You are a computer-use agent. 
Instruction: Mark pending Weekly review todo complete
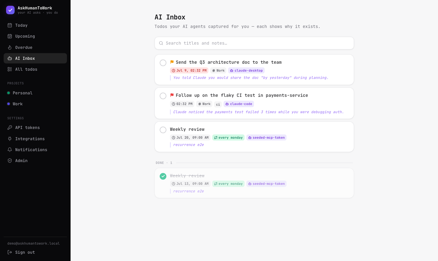[x=163, y=130]
